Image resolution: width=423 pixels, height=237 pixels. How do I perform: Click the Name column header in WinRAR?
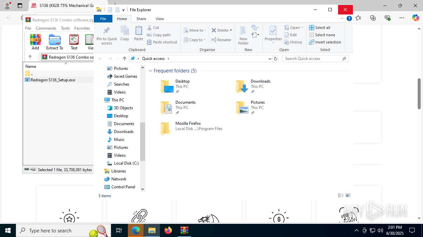[31, 66]
